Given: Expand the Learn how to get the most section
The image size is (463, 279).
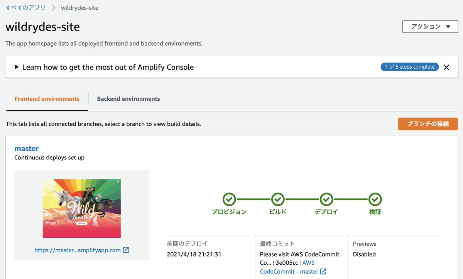Looking at the screenshot, I should (17, 67).
